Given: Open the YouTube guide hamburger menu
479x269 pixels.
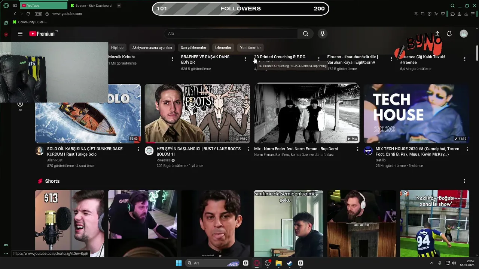Looking at the screenshot, I should pyautogui.click(x=20, y=34).
